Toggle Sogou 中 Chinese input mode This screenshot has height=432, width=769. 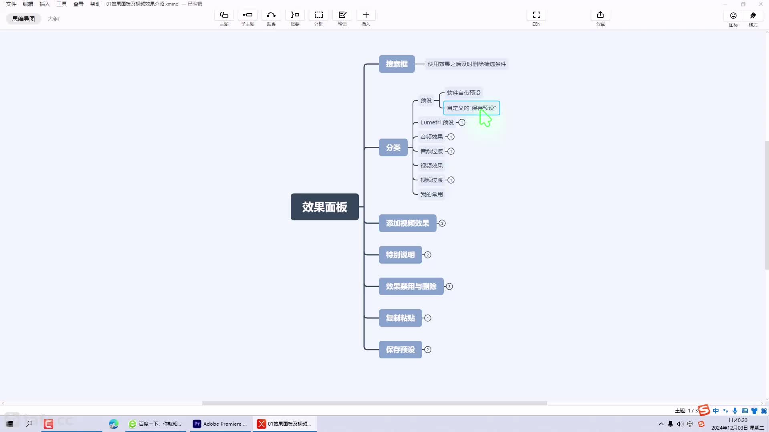tap(716, 411)
